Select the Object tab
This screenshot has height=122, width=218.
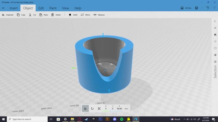28,8
